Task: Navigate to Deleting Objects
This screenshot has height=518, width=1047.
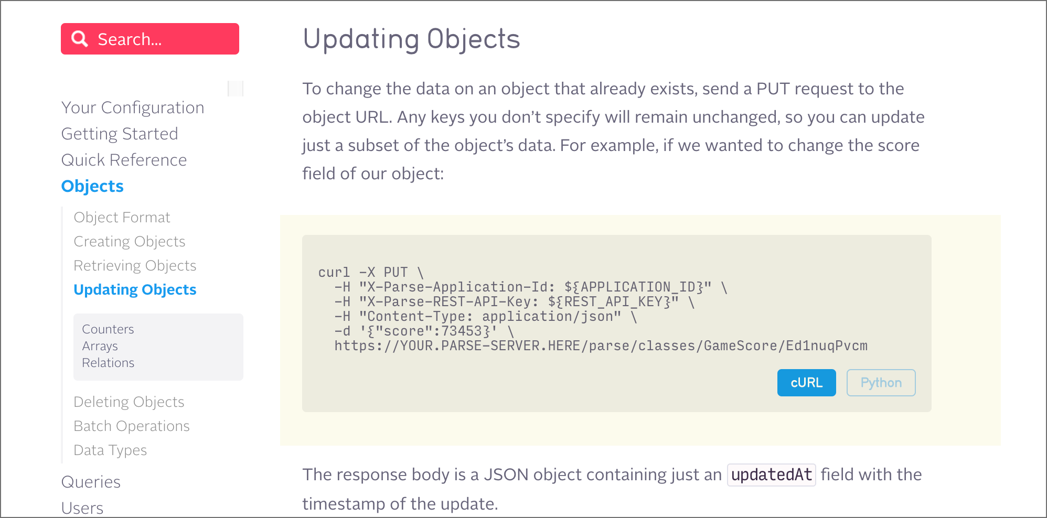Action: pyautogui.click(x=129, y=402)
